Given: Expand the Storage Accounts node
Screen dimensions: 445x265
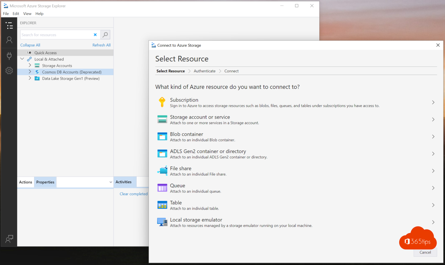Looking at the screenshot, I should coord(30,65).
